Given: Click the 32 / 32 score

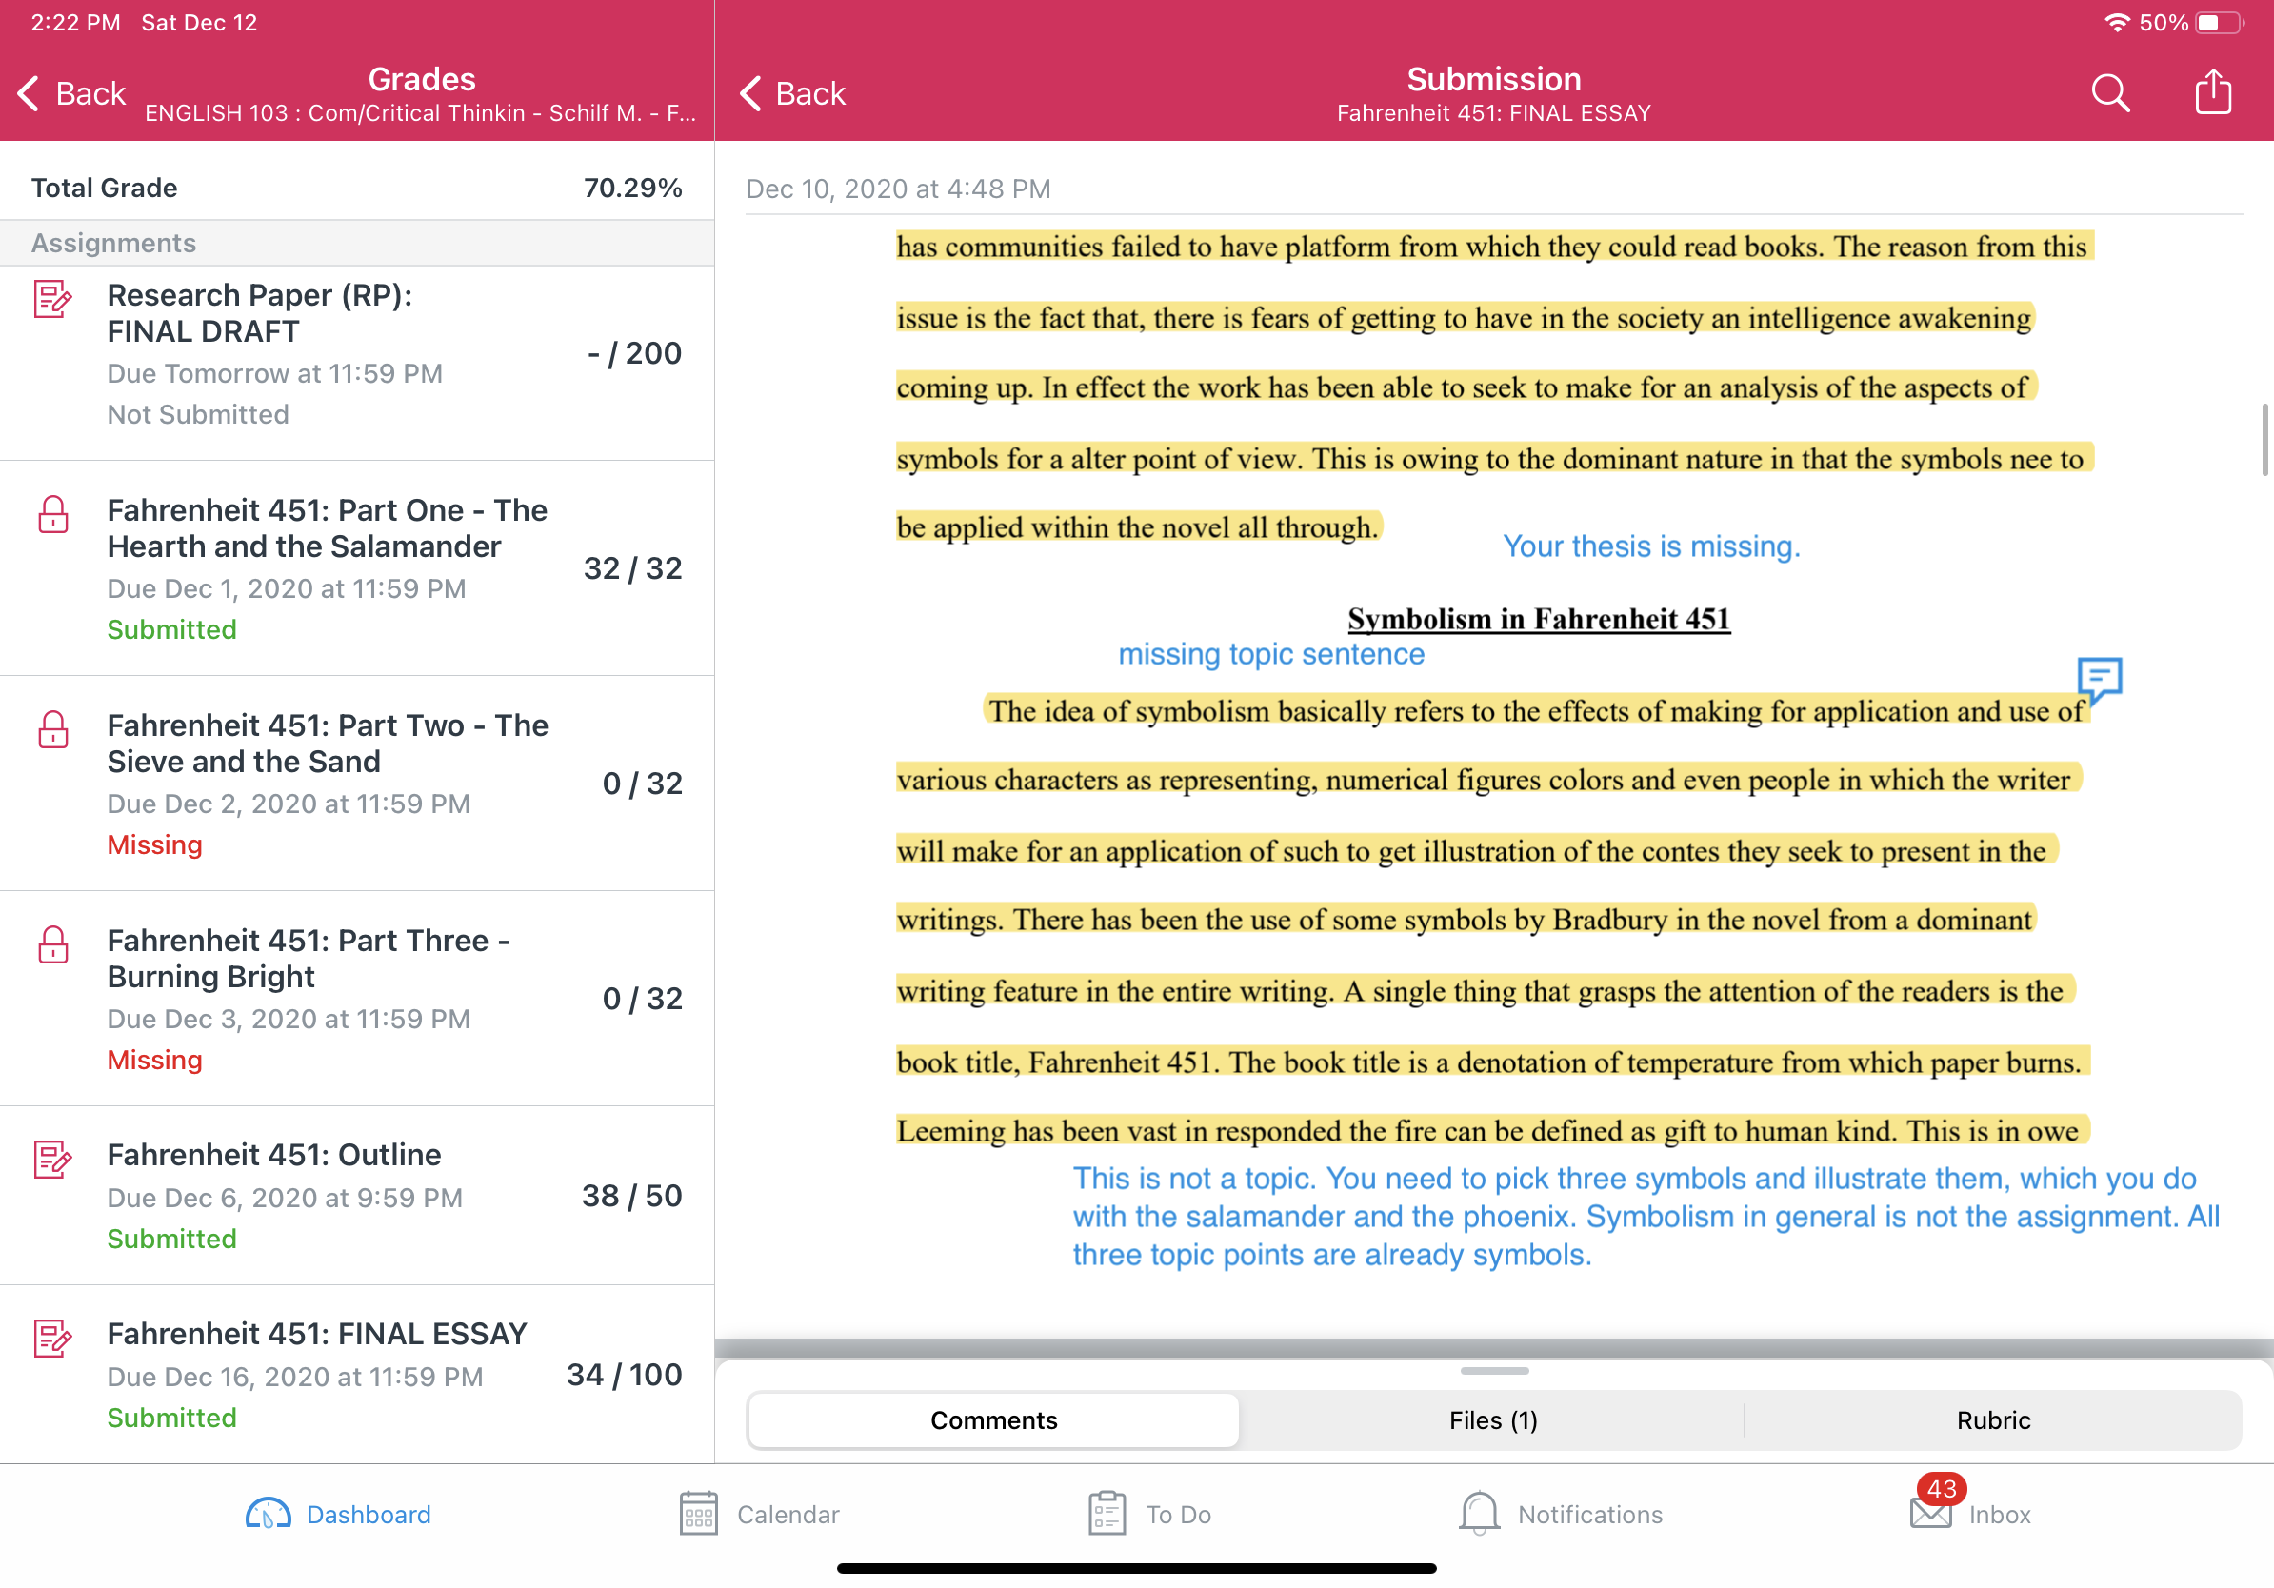Looking at the screenshot, I should pyautogui.click(x=633, y=568).
